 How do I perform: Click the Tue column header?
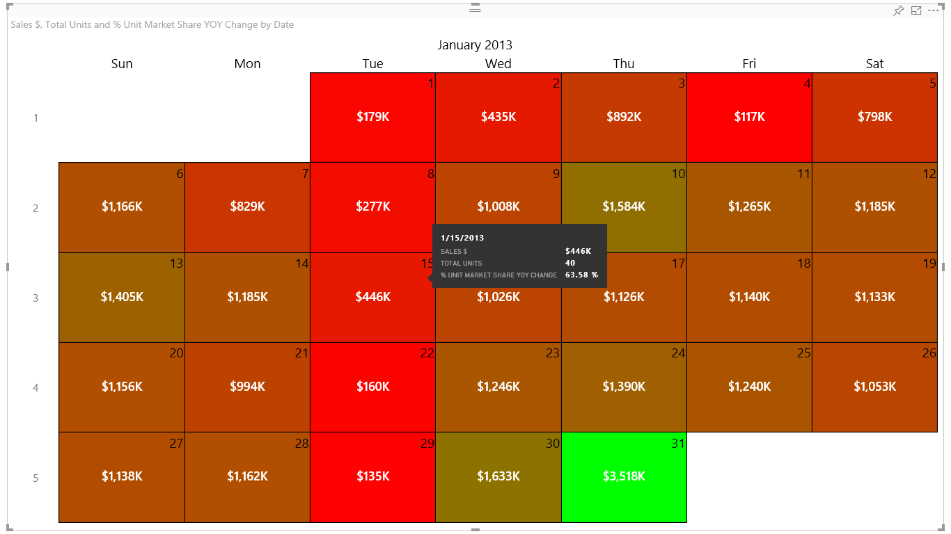click(x=372, y=64)
